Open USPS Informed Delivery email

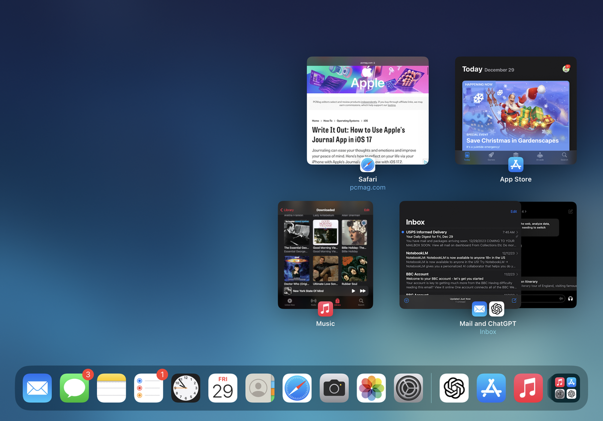tap(460, 239)
